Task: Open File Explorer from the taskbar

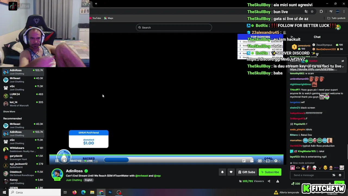Action: coord(92,192)
